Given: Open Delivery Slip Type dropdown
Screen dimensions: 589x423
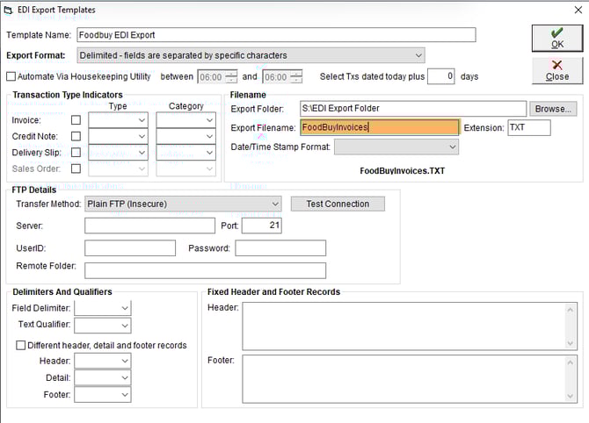Looking at the screenshot, I should pos(118,153).
